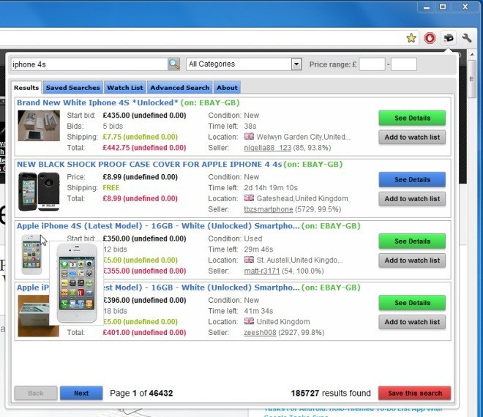
Task: Click UK flag beside Gateshead location
Action: [249, 198]
